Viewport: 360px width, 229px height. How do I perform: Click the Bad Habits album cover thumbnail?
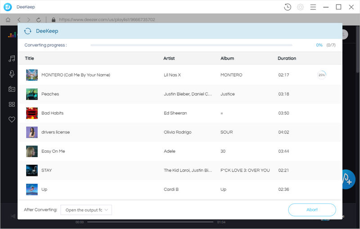tap(31, 113)
